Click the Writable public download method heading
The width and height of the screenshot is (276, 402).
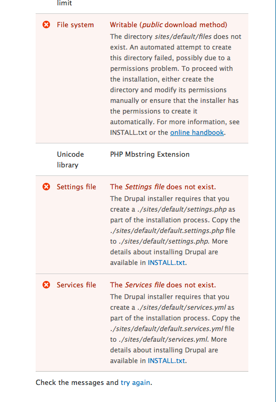(169, 25)
